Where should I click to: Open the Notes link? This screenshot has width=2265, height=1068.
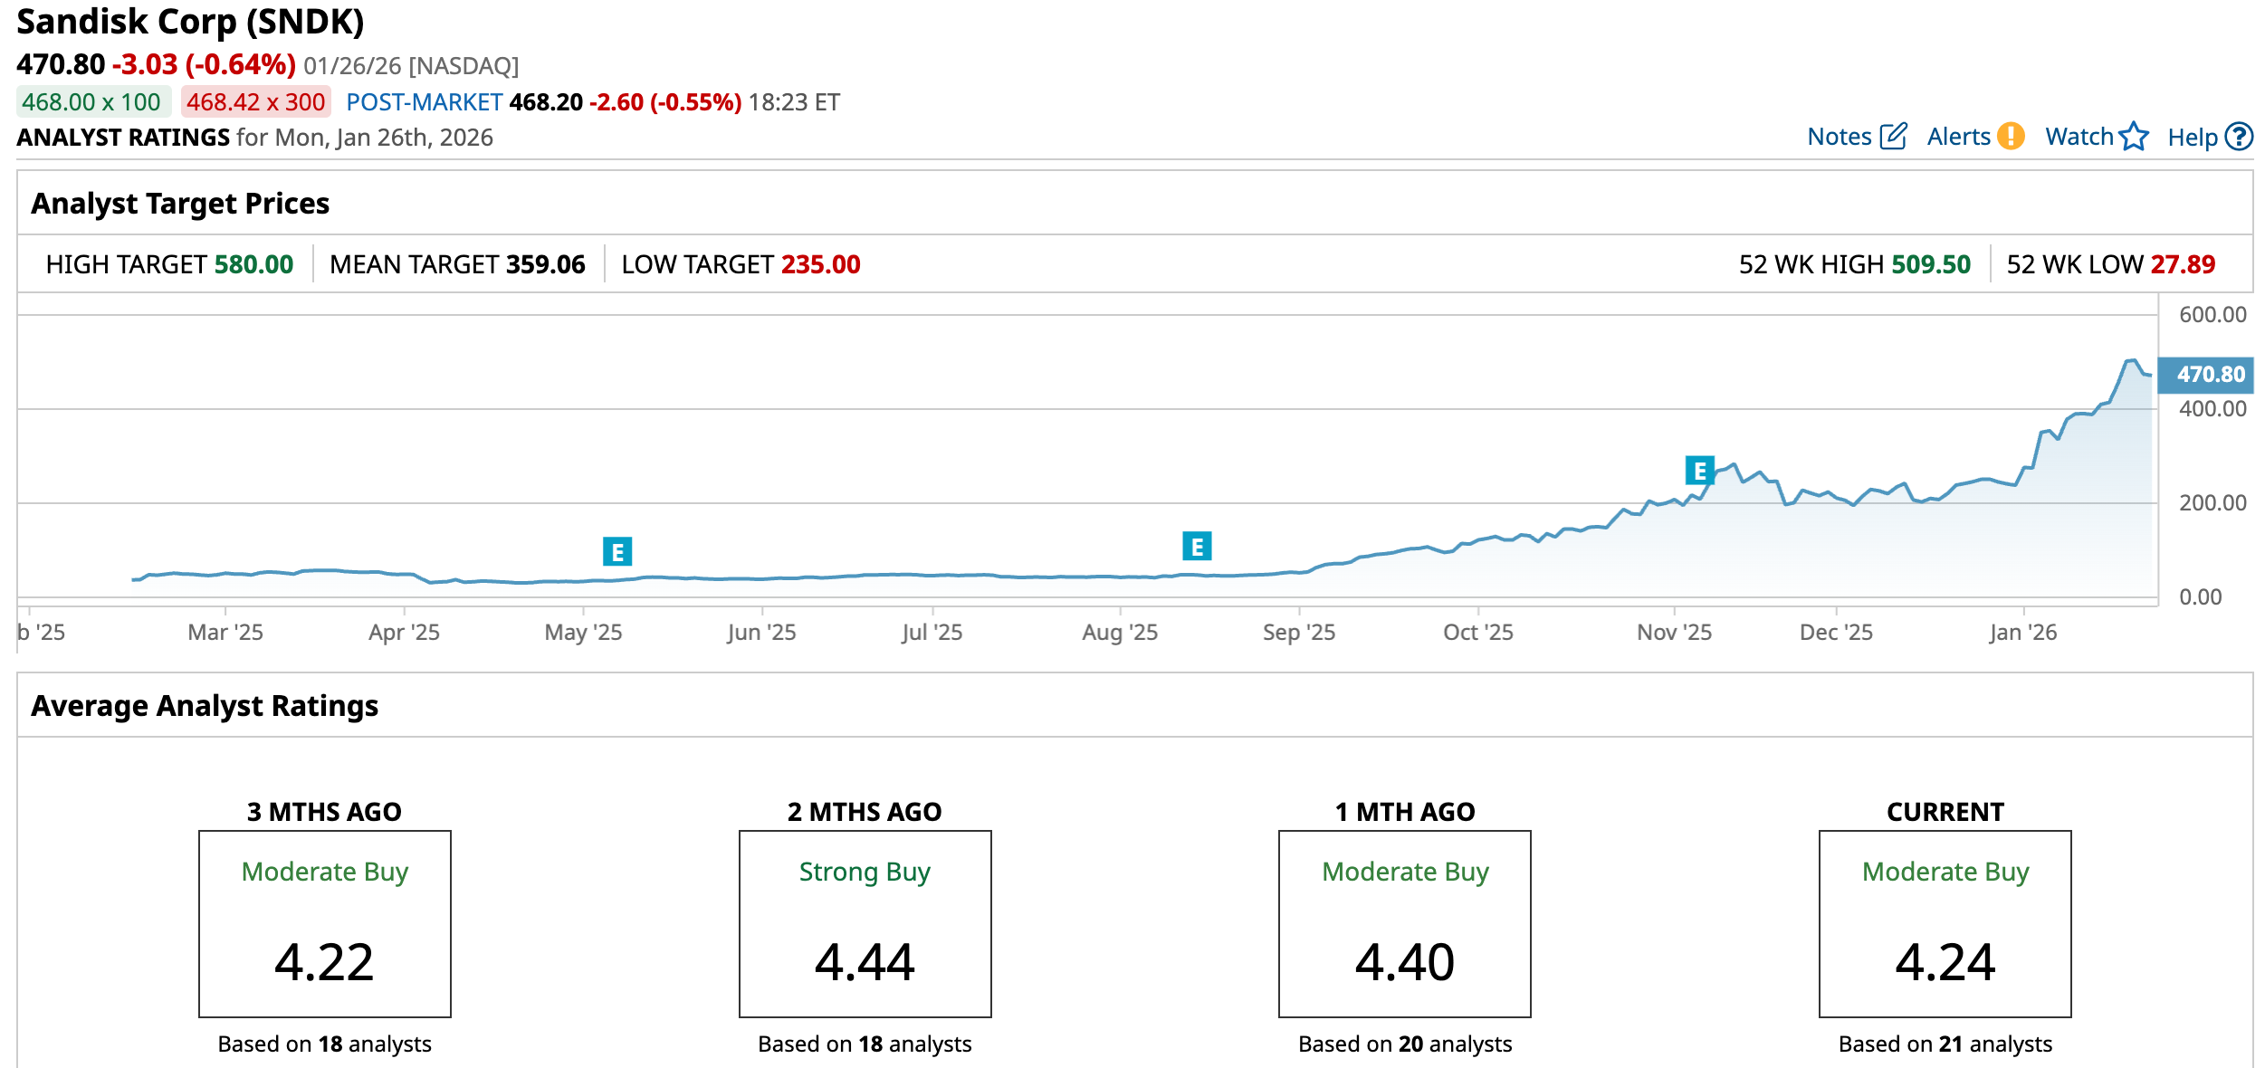1839,137
